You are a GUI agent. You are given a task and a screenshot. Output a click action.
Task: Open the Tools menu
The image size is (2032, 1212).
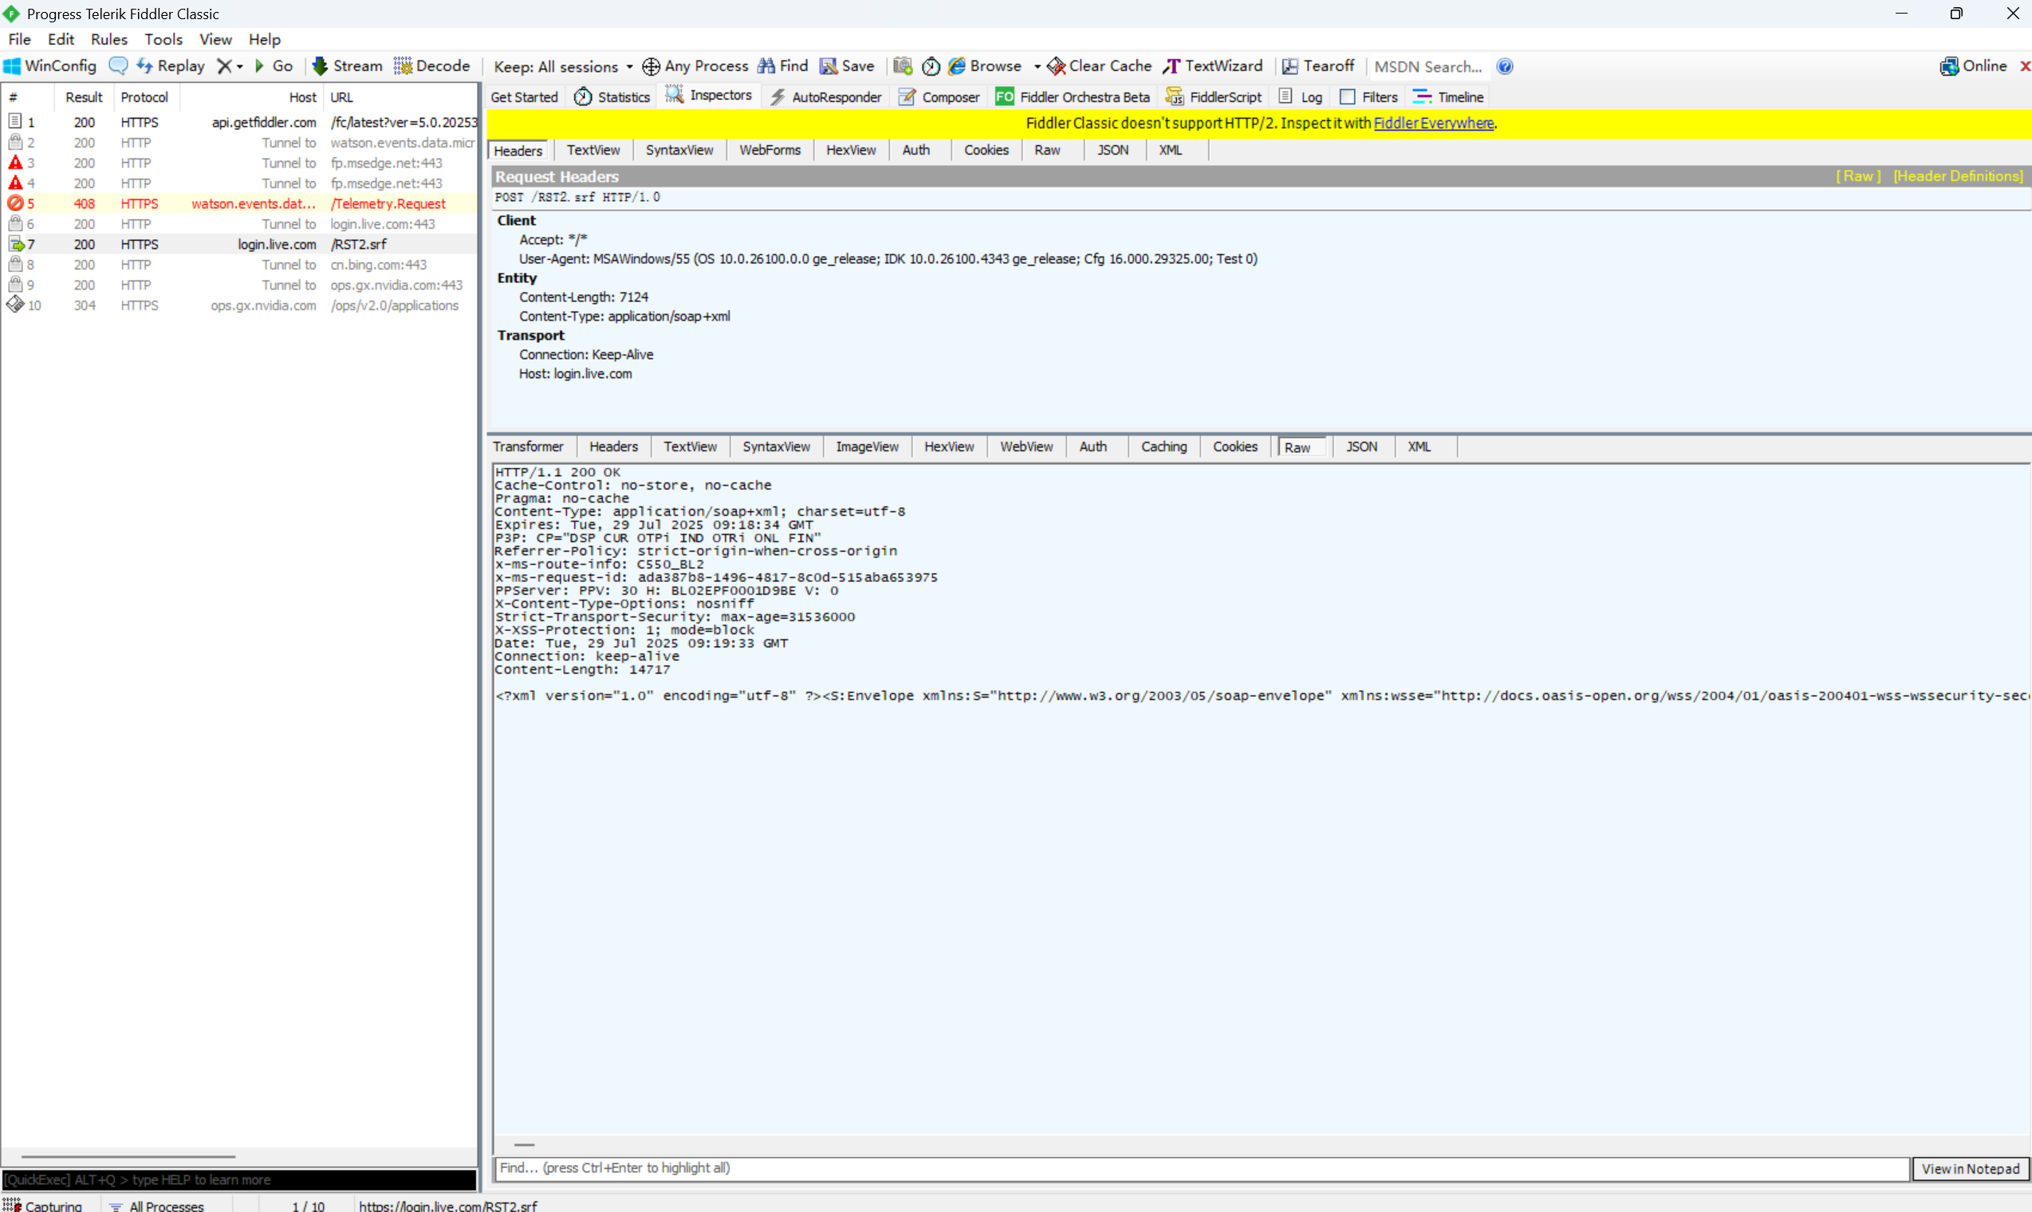click(163, 39)
